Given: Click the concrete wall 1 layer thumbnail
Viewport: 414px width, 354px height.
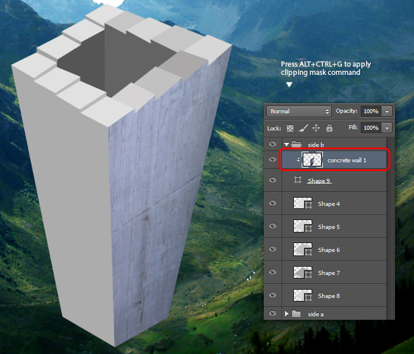Looking at the screenshot, I should click(312, 160).
